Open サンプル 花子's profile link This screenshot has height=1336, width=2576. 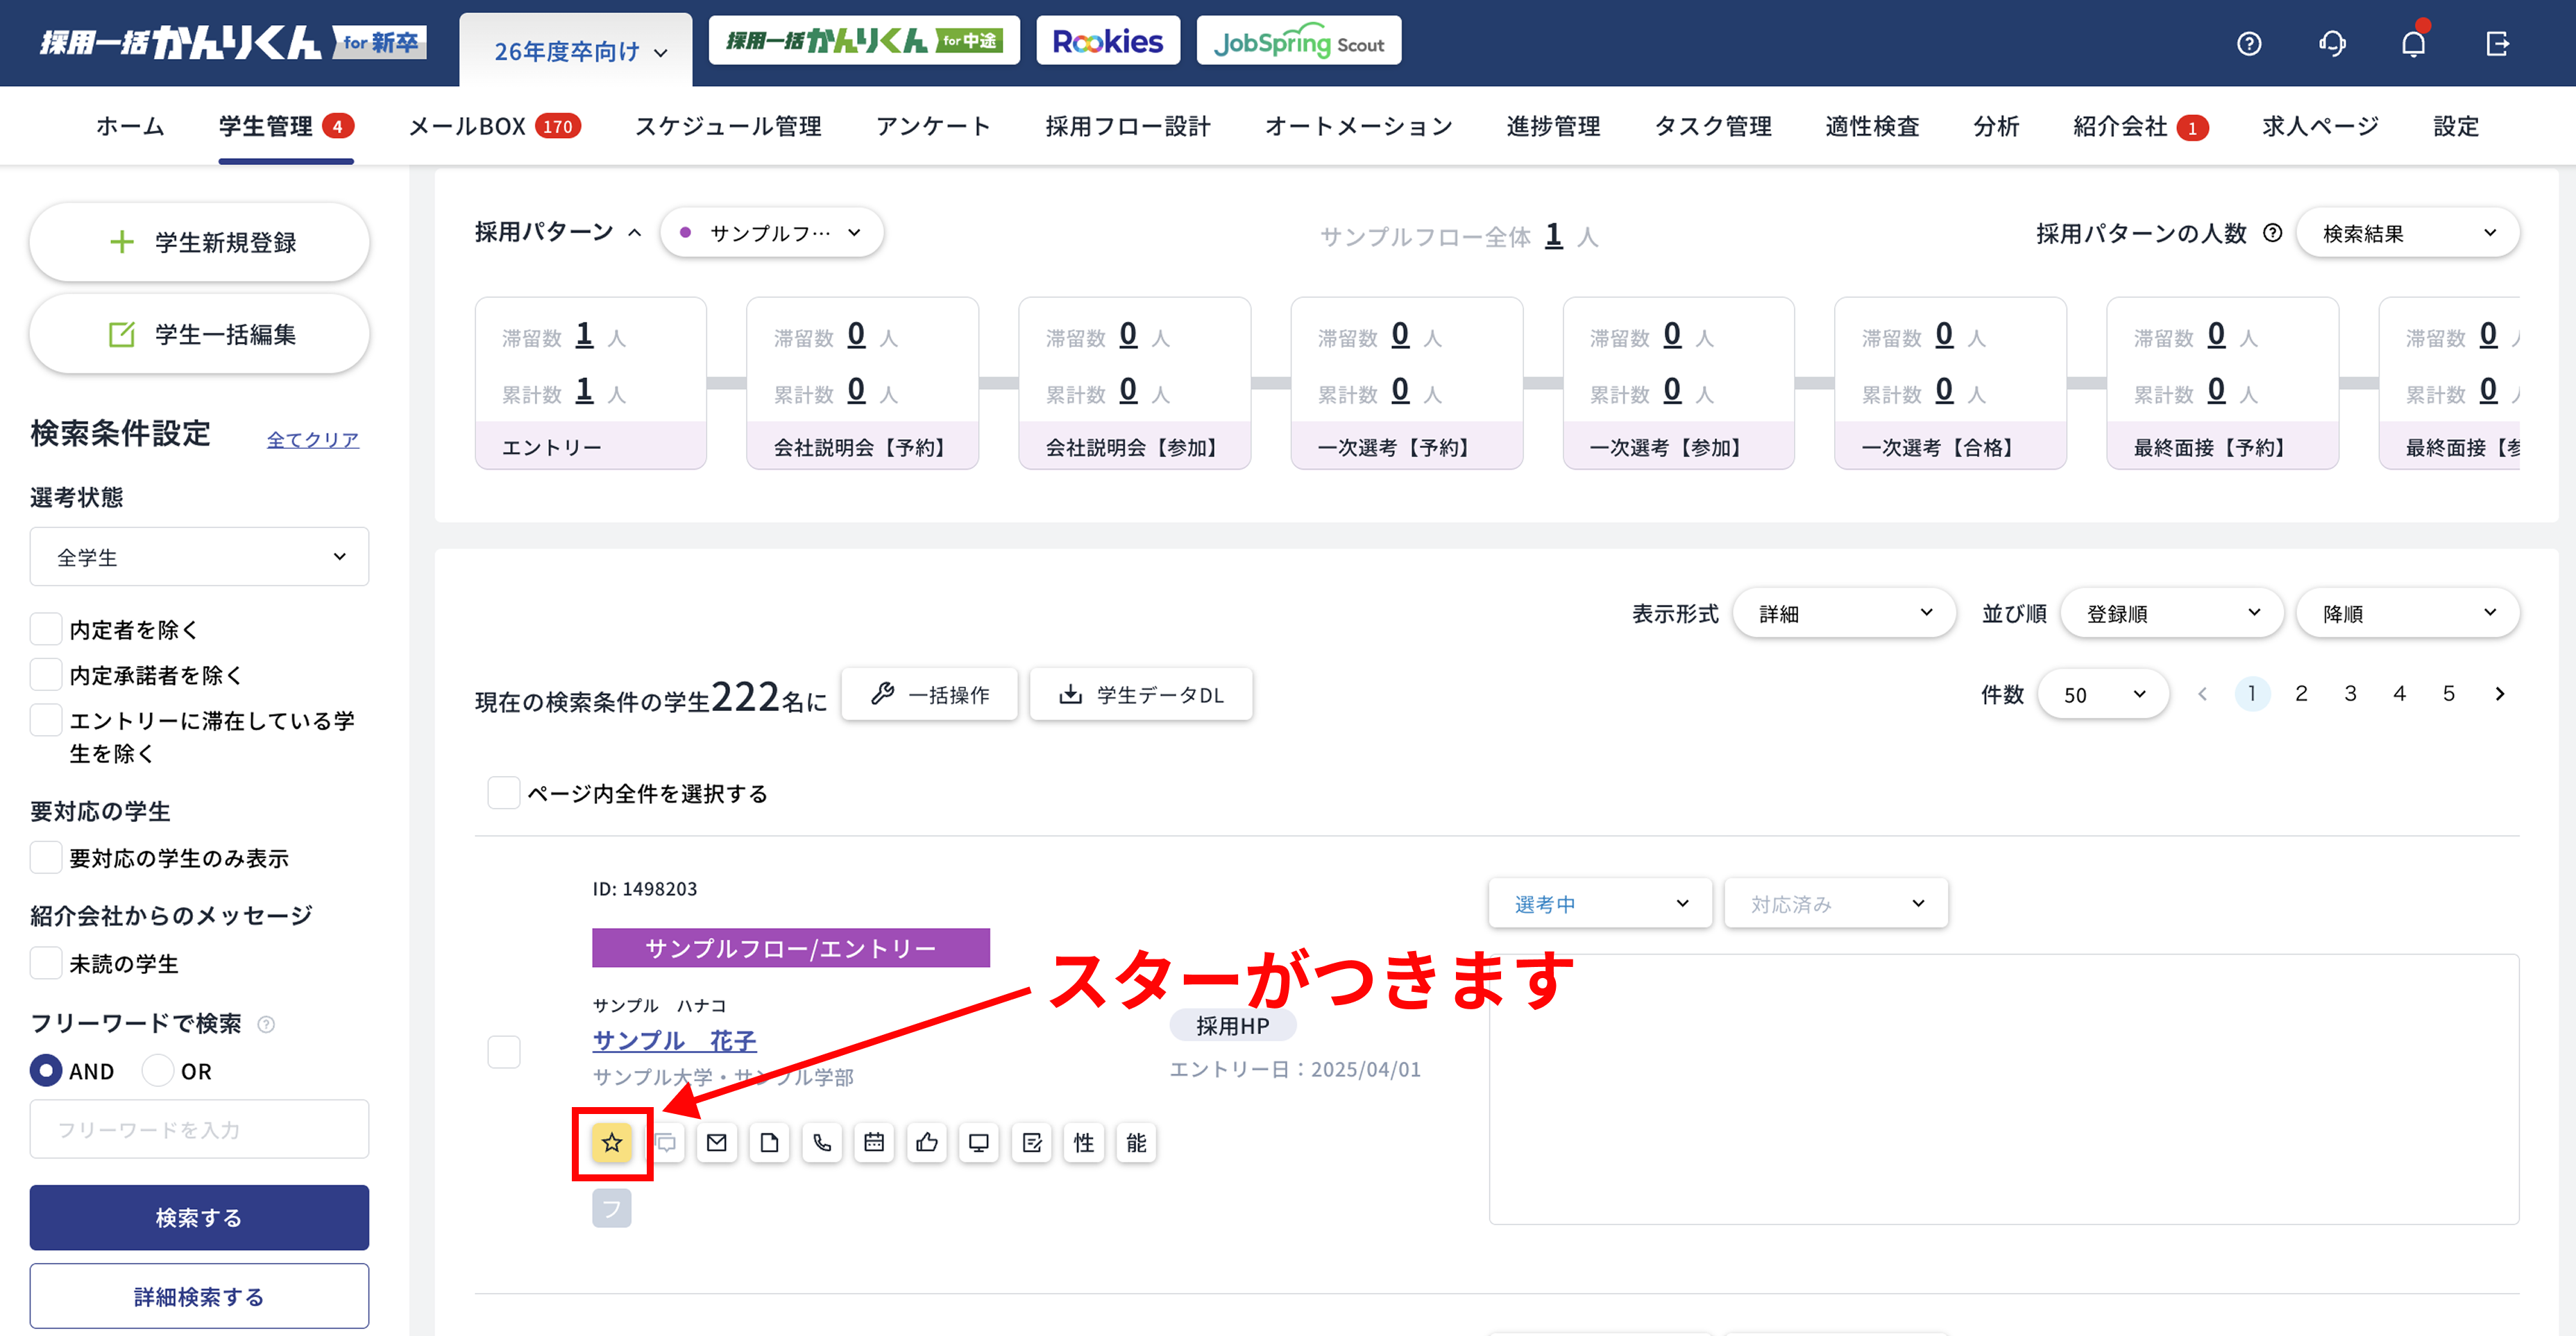tap(674, 1040)
